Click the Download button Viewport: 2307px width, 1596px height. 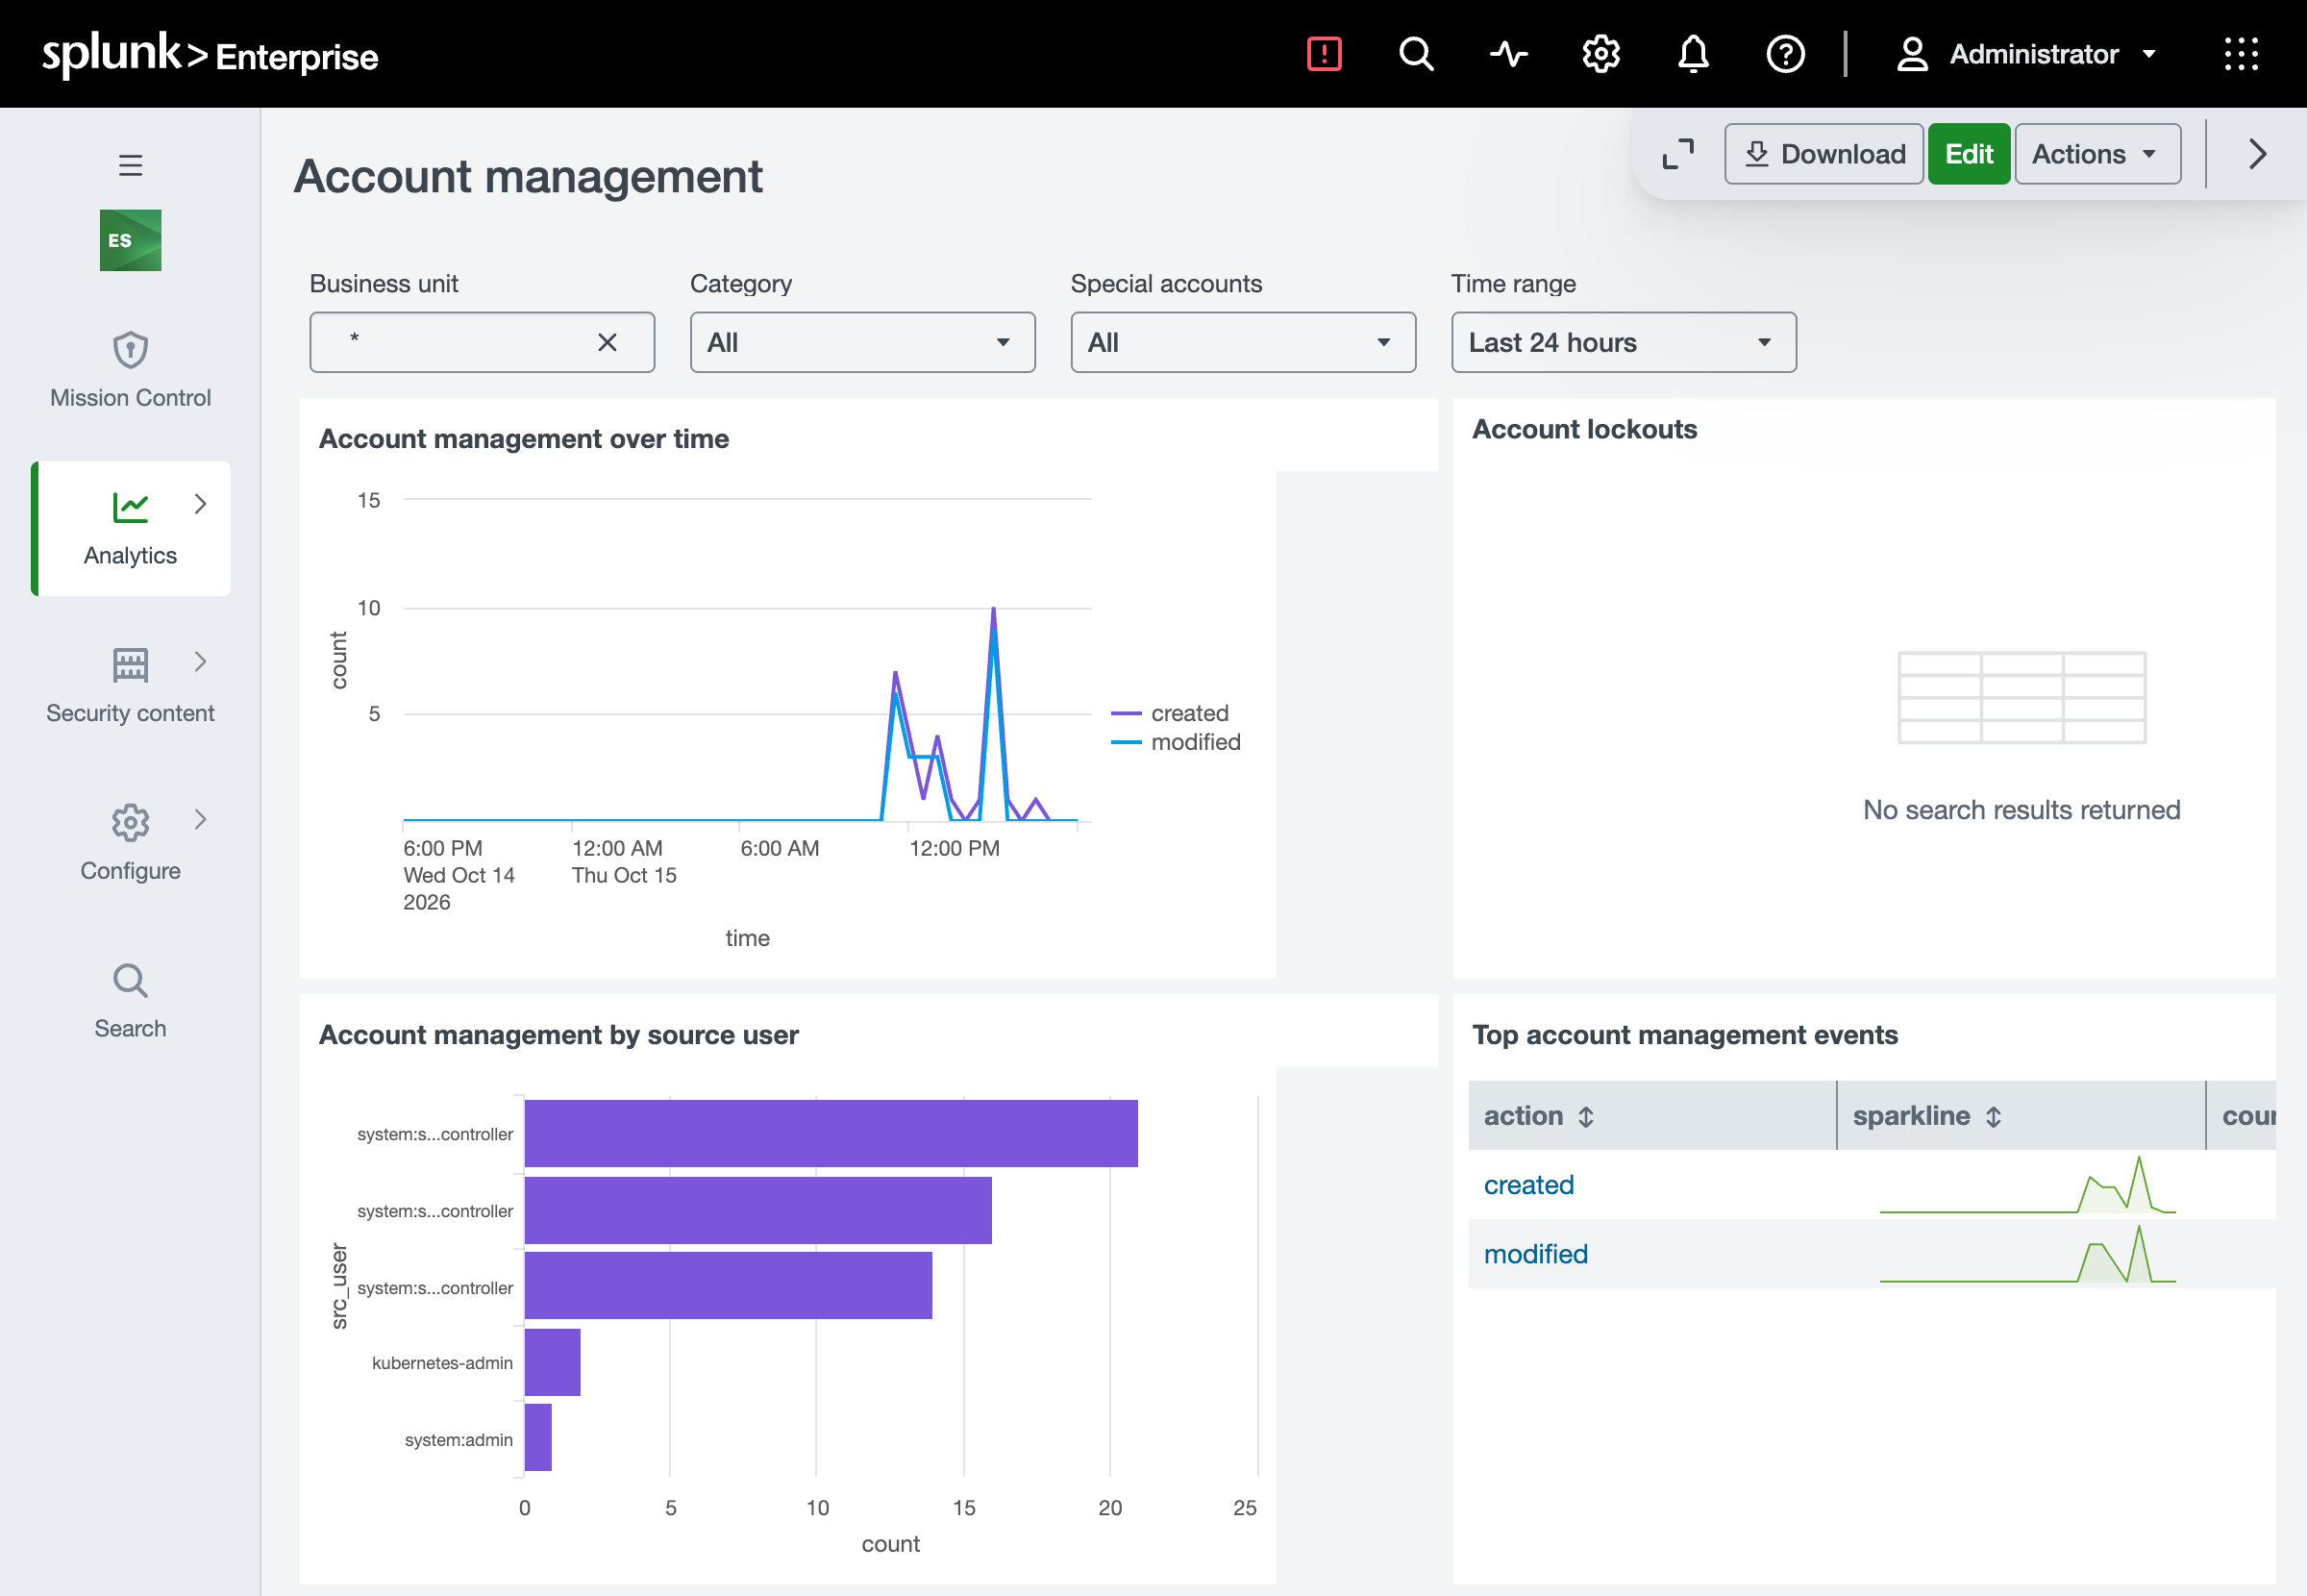tap(1823, 154)
